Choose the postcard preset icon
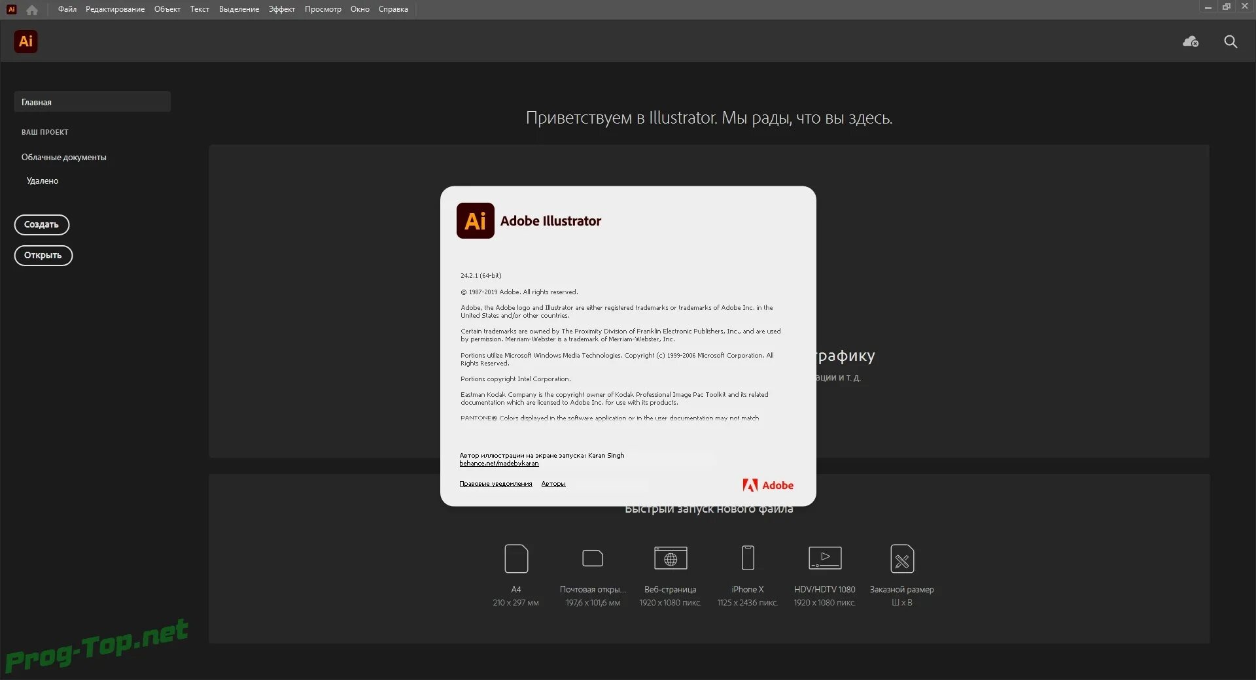 593,558
